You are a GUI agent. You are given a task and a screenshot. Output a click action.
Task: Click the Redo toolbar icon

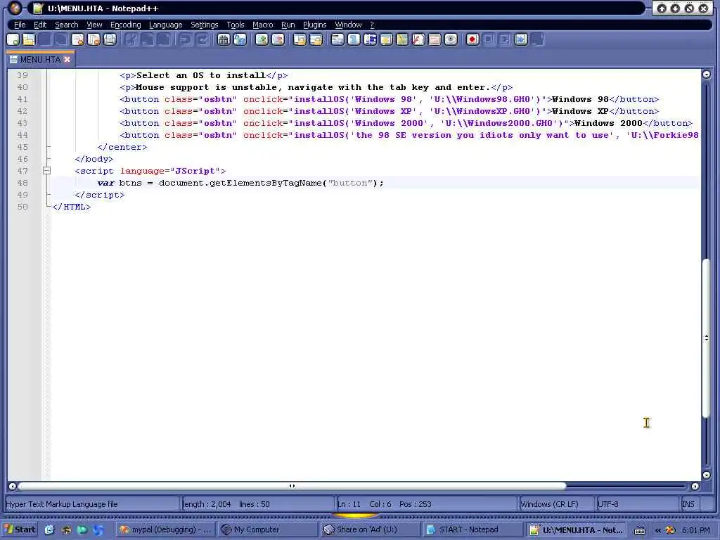coord(202,39)
